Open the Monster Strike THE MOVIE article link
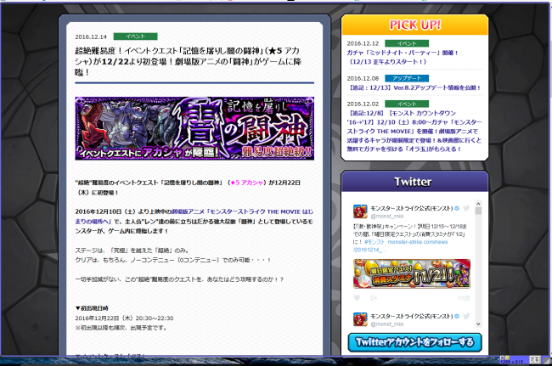 pos(194,217)
